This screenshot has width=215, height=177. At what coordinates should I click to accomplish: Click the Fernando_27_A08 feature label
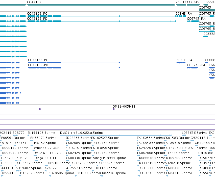(46, 148)
